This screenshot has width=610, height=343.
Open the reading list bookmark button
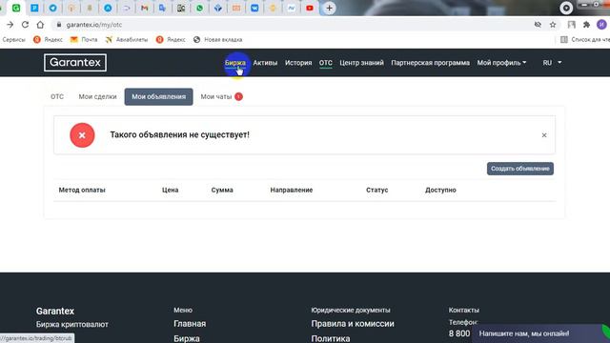tap(584, 40)
